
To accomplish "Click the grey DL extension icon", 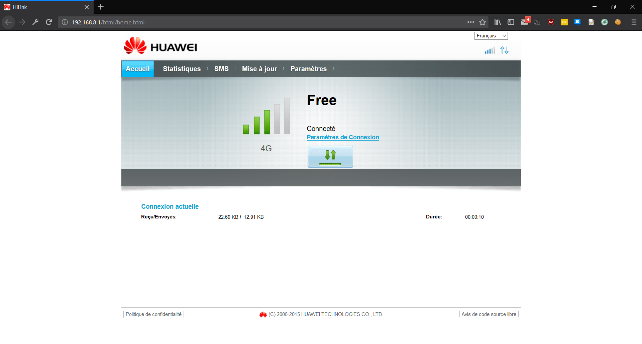I will (538, 22).
